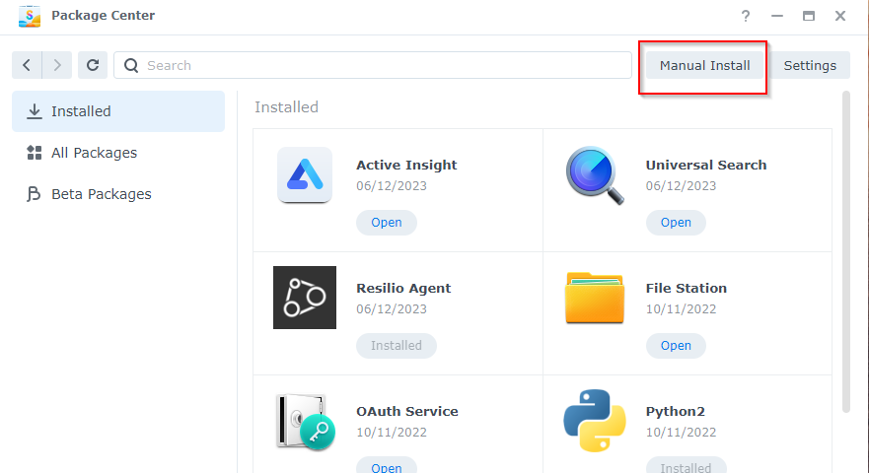Click the OAuth Service safe icon
869x473 pixels.
click(304, 421)
